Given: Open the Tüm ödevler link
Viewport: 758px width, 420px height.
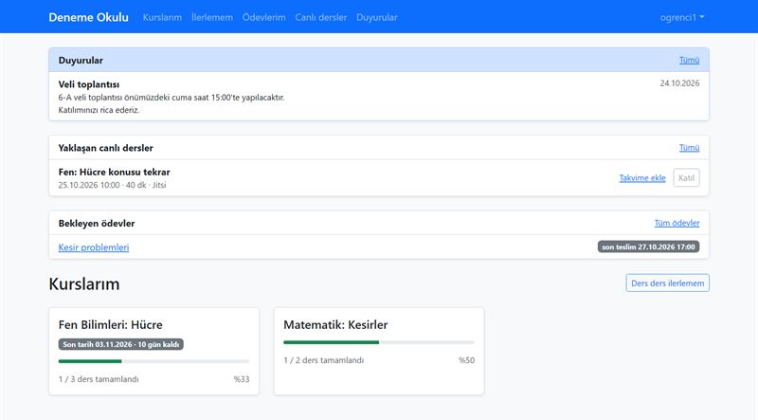Looking at the screenshot, I should point(677,223).
